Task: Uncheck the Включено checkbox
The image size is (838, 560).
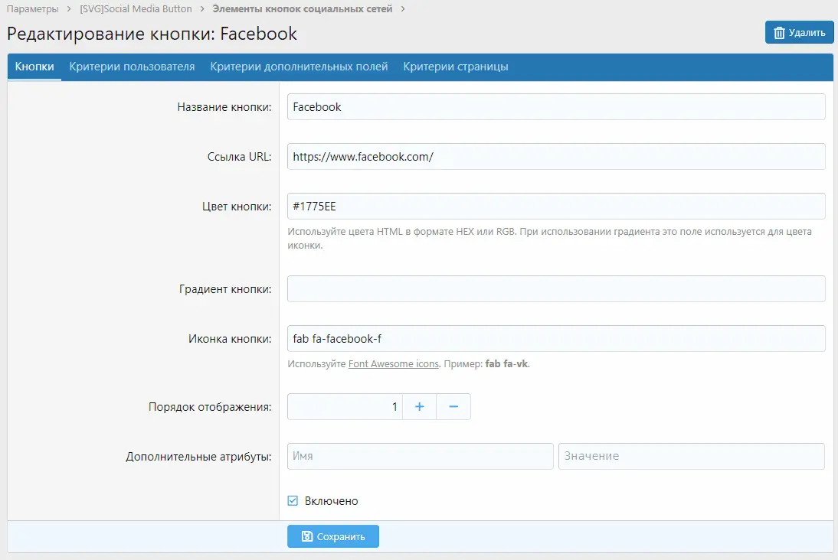Action: click(x=293, y=501)
